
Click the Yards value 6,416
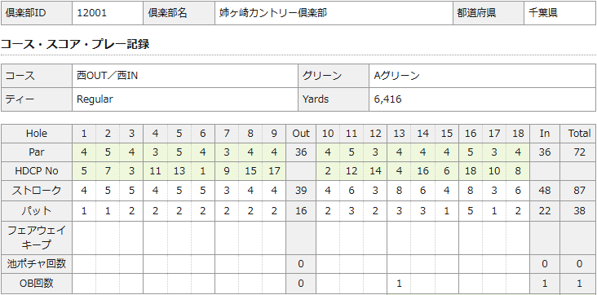[387, 99]
